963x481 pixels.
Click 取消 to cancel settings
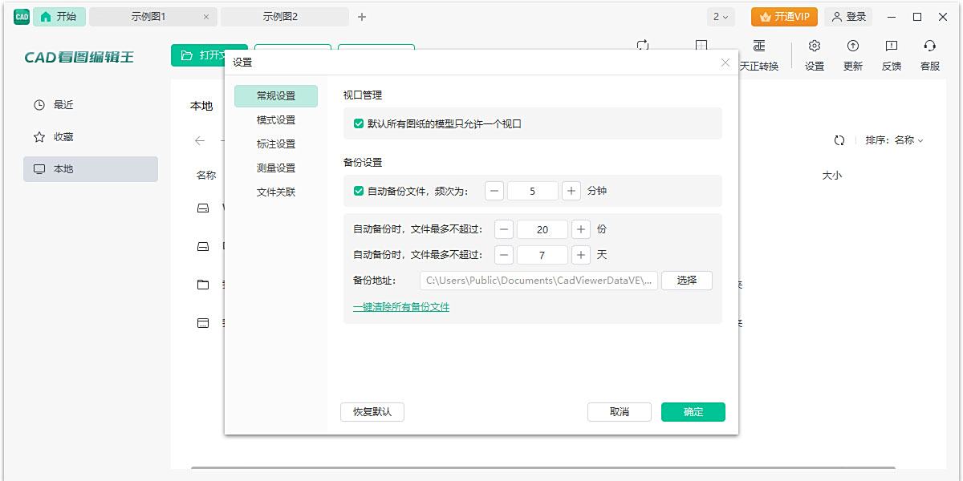coord(620,412)
